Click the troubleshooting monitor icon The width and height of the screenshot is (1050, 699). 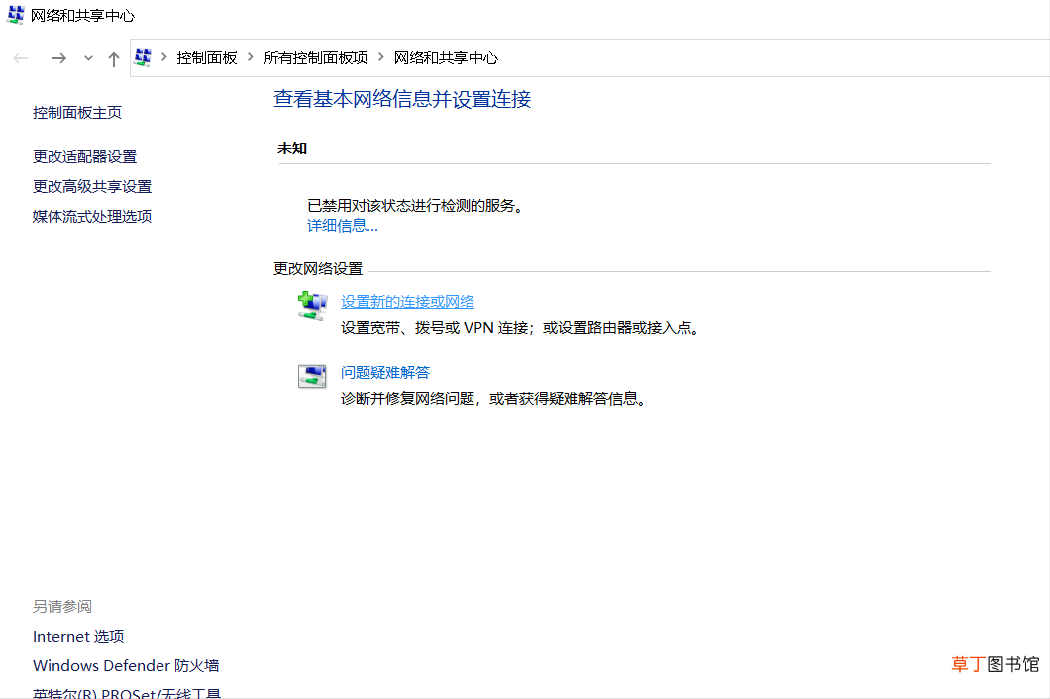[312, 376]
